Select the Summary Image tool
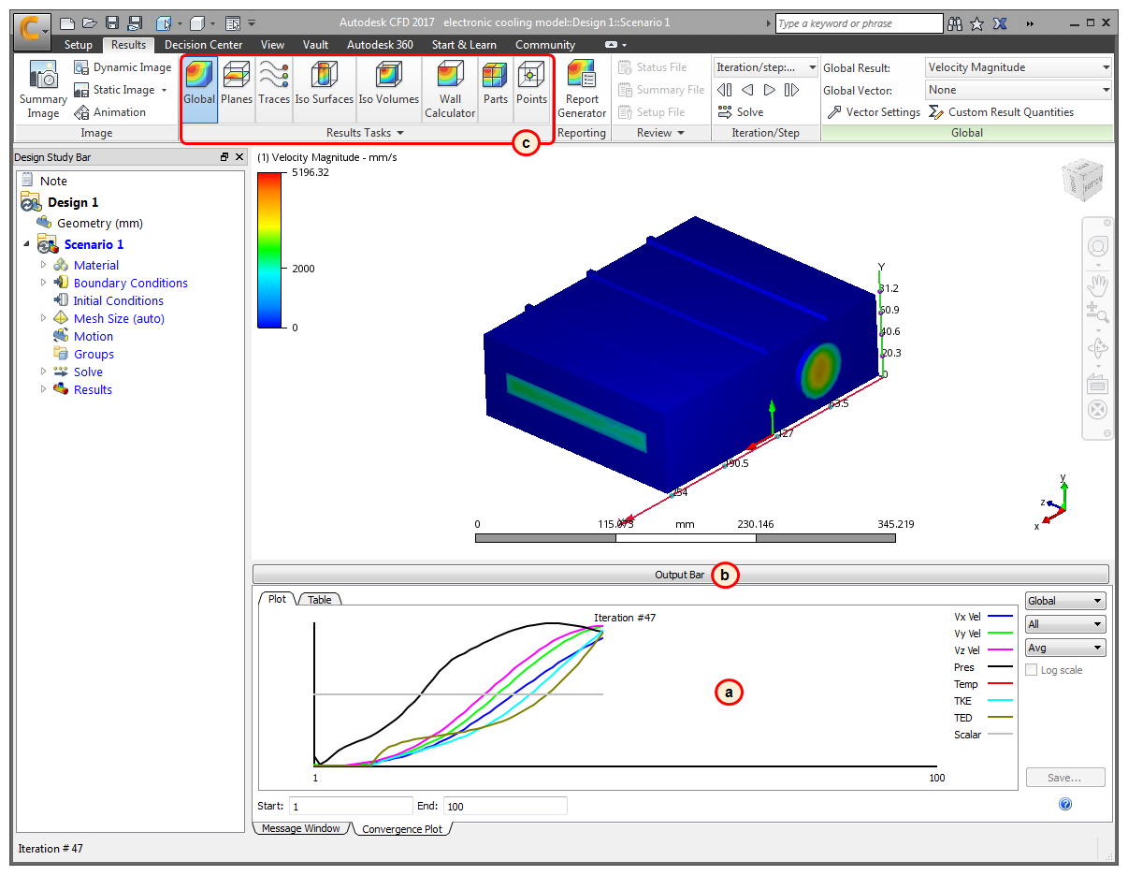1128x875 pixels. [43, 90]
